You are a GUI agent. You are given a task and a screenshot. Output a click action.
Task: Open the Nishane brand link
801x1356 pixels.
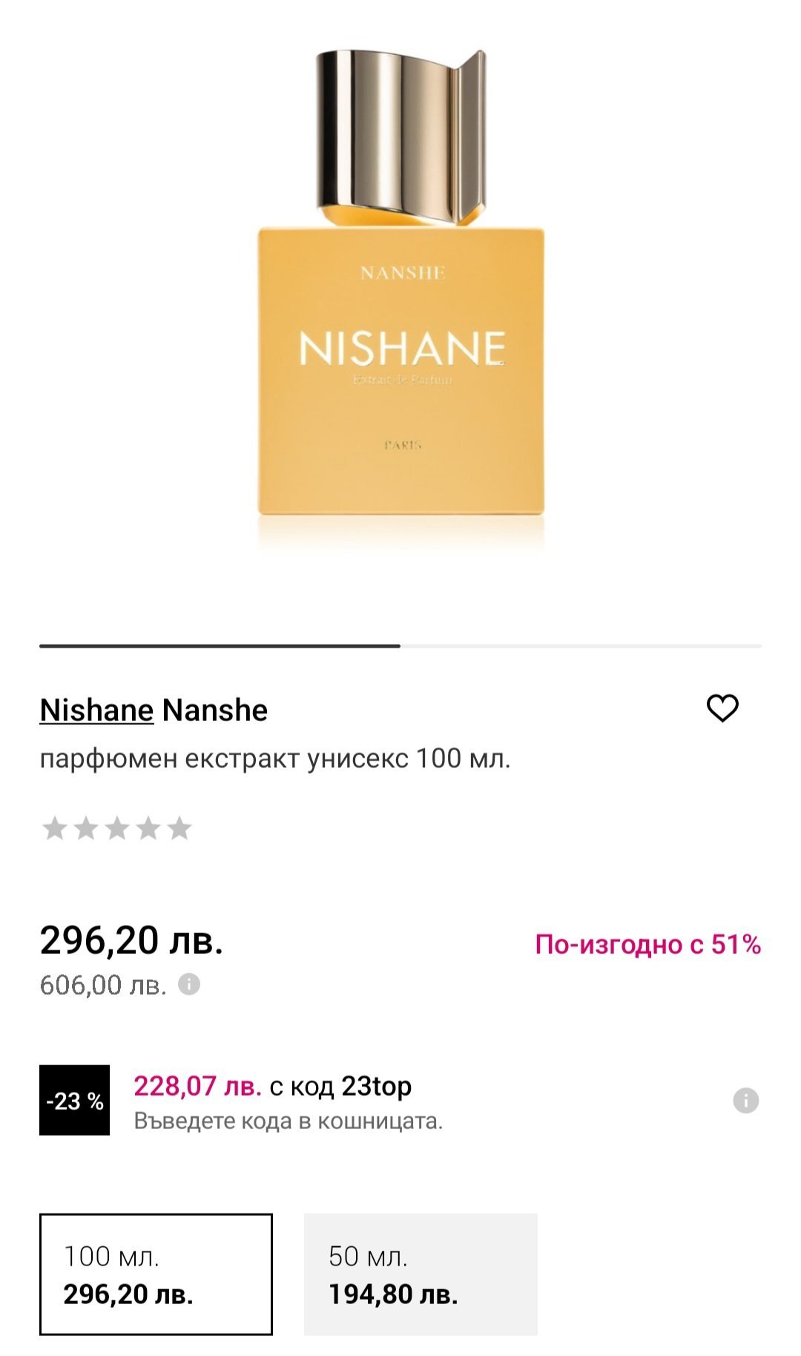point(96,711)
